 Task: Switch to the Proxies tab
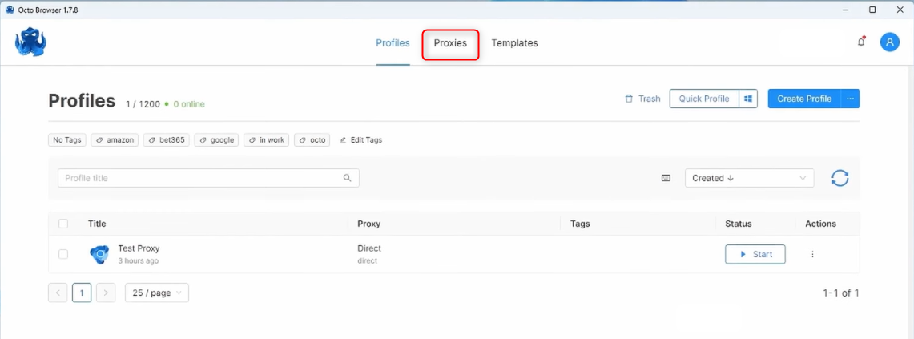point(450,43)
